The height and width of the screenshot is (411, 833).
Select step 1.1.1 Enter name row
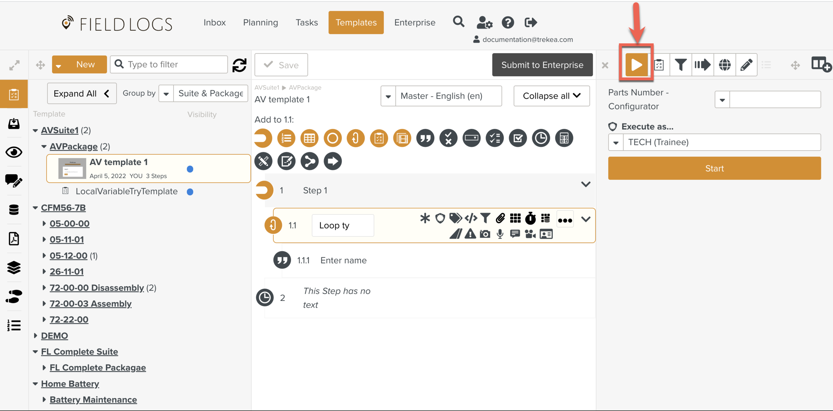click(434, 260)
